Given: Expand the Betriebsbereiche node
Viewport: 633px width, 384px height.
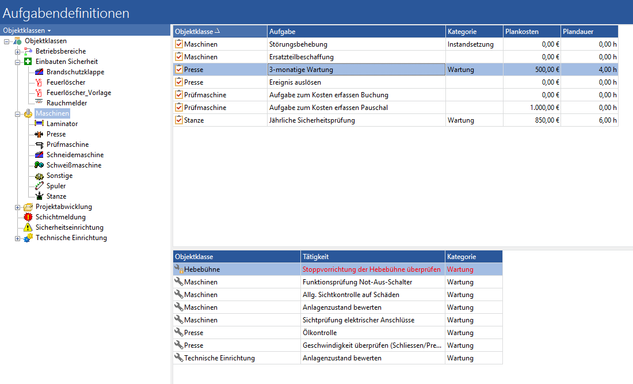Looking at the screenshot, I should (17, 52).
